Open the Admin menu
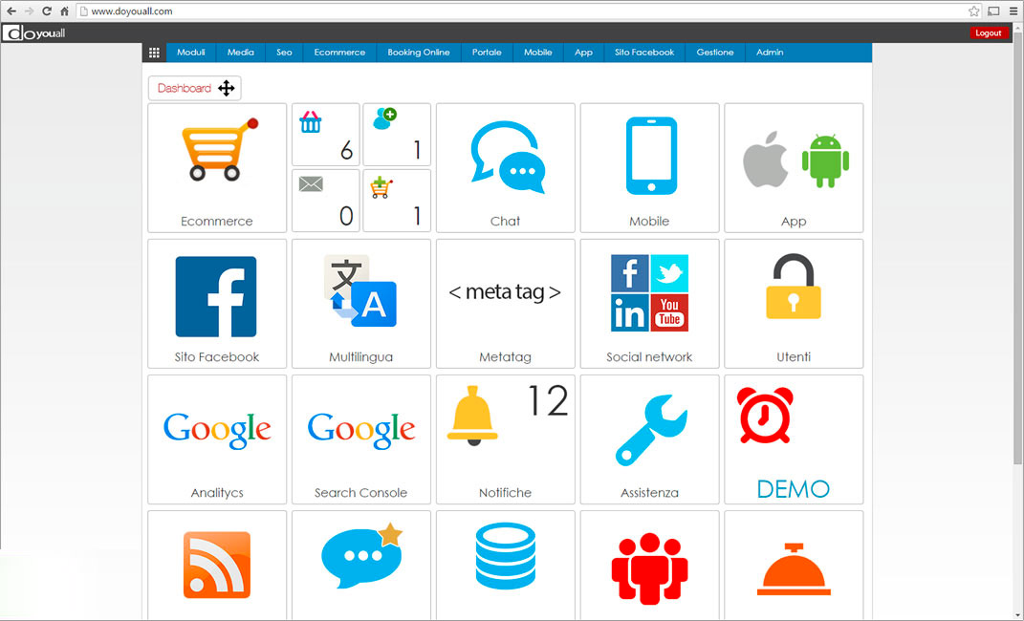The height and width of the screenshot is (621, 1024). [770, 53]
